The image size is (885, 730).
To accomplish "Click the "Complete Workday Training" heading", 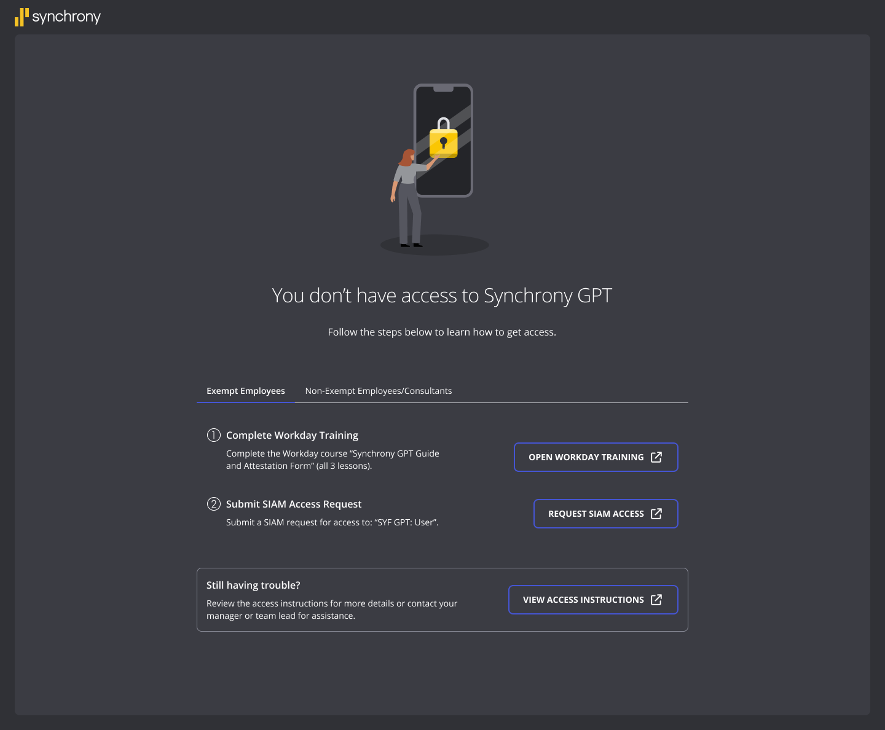I will [x=292, y=435].
